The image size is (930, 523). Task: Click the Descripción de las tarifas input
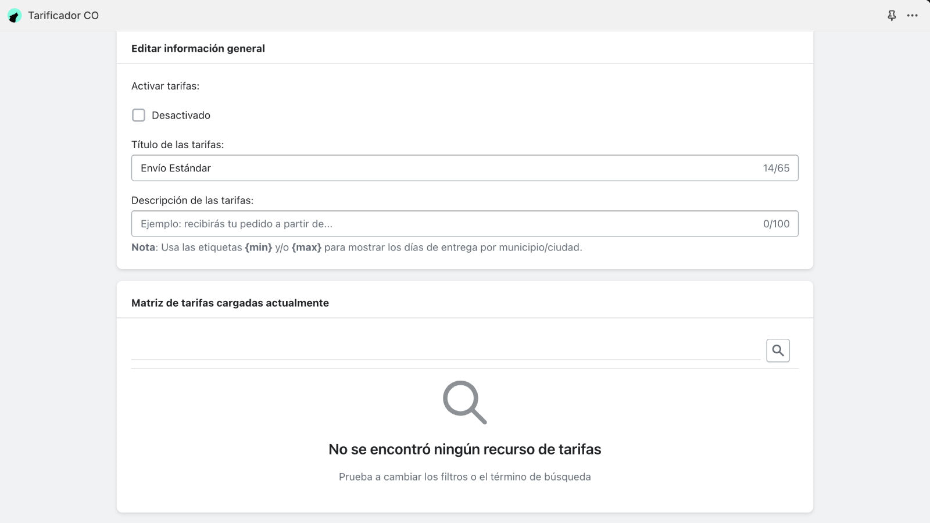pyautogui.click(x=464, y=224)
